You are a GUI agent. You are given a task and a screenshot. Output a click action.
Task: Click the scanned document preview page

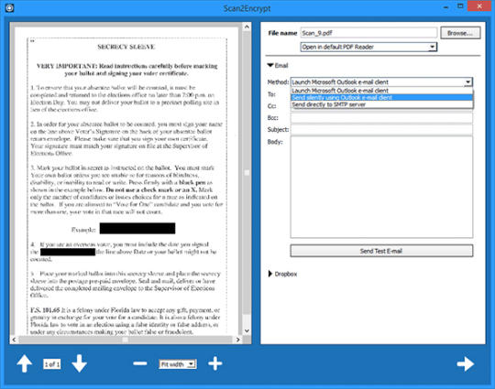pyautogui.click(x=126, y=181)
